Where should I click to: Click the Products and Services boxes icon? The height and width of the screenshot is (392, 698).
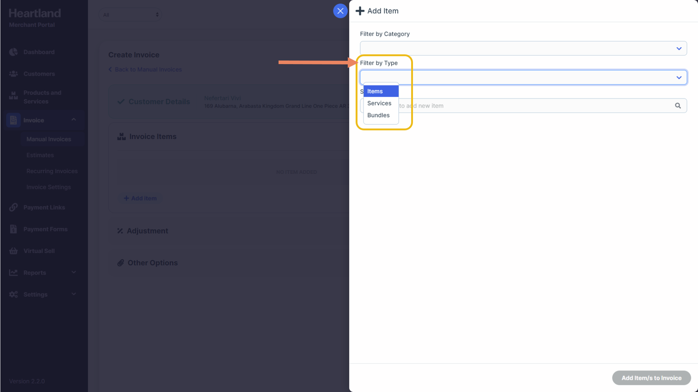(x=13, y=96)
